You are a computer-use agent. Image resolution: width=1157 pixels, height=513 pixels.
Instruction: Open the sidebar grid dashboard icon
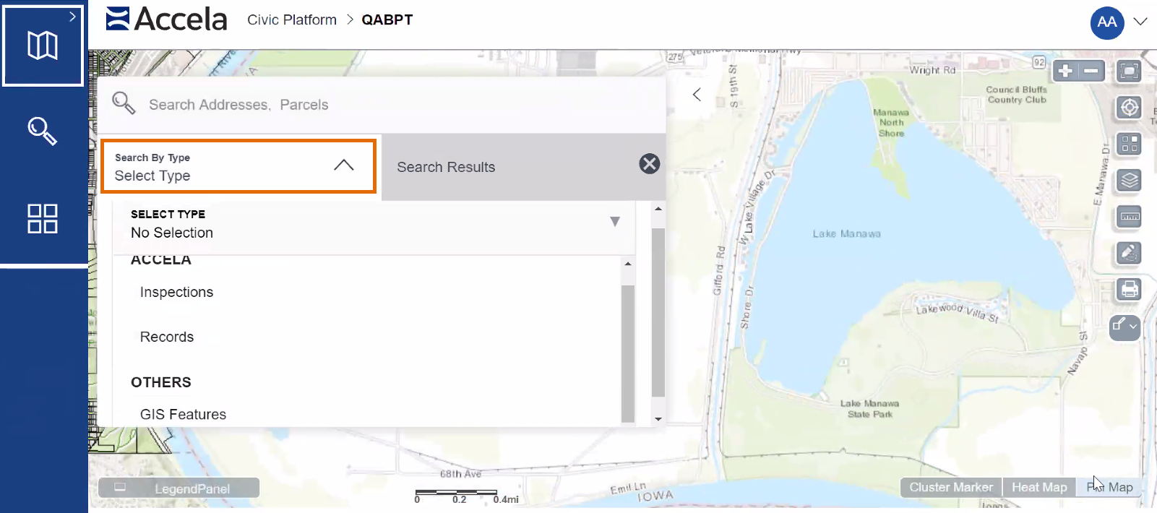click(x=43, y=218)
